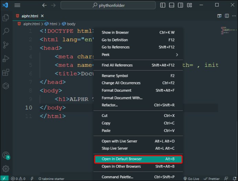The width and height of the screenshot is (238, 181).
Task: Open notifications bell in status bar
Action: point(235,179)
